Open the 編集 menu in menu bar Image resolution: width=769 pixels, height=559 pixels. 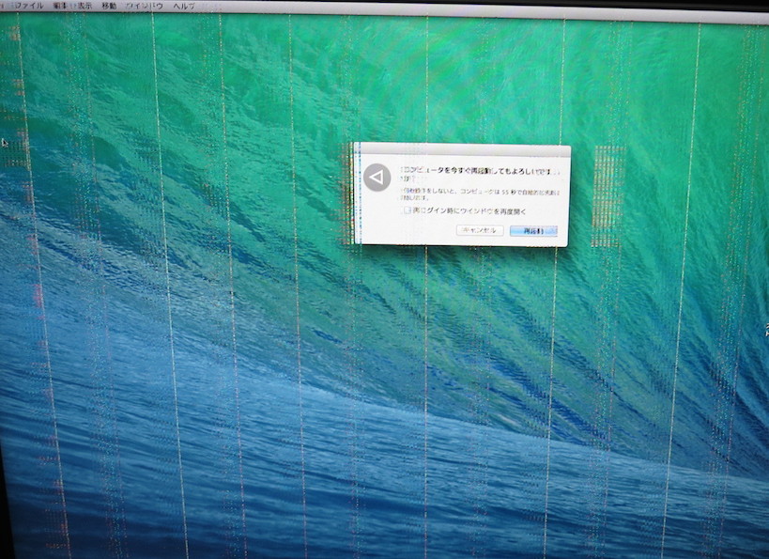60,6
